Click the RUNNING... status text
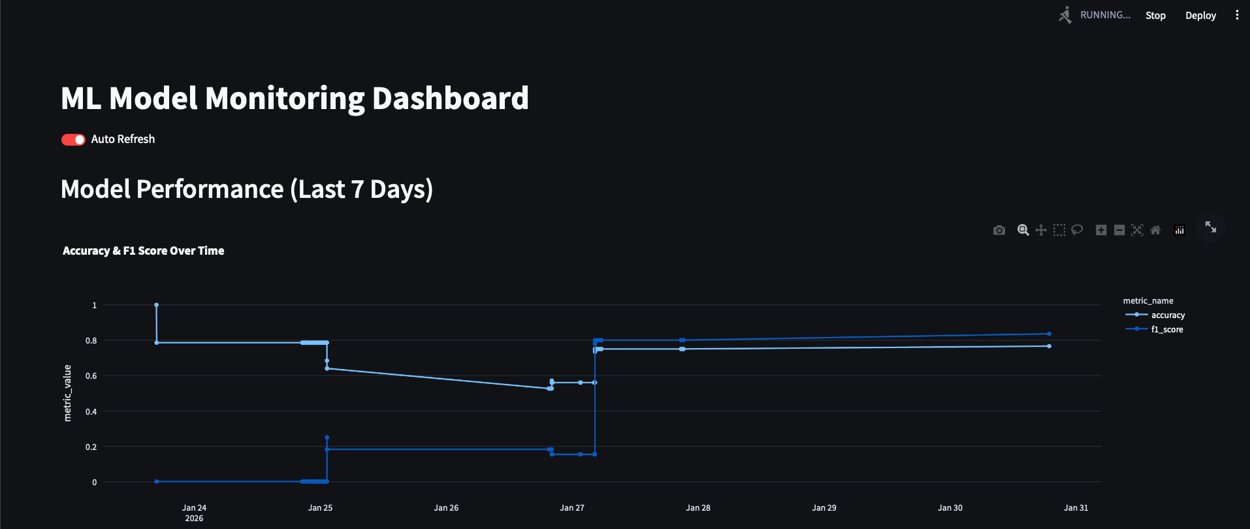Viewport: 1250px width, 529px height. coord(1105,15)
